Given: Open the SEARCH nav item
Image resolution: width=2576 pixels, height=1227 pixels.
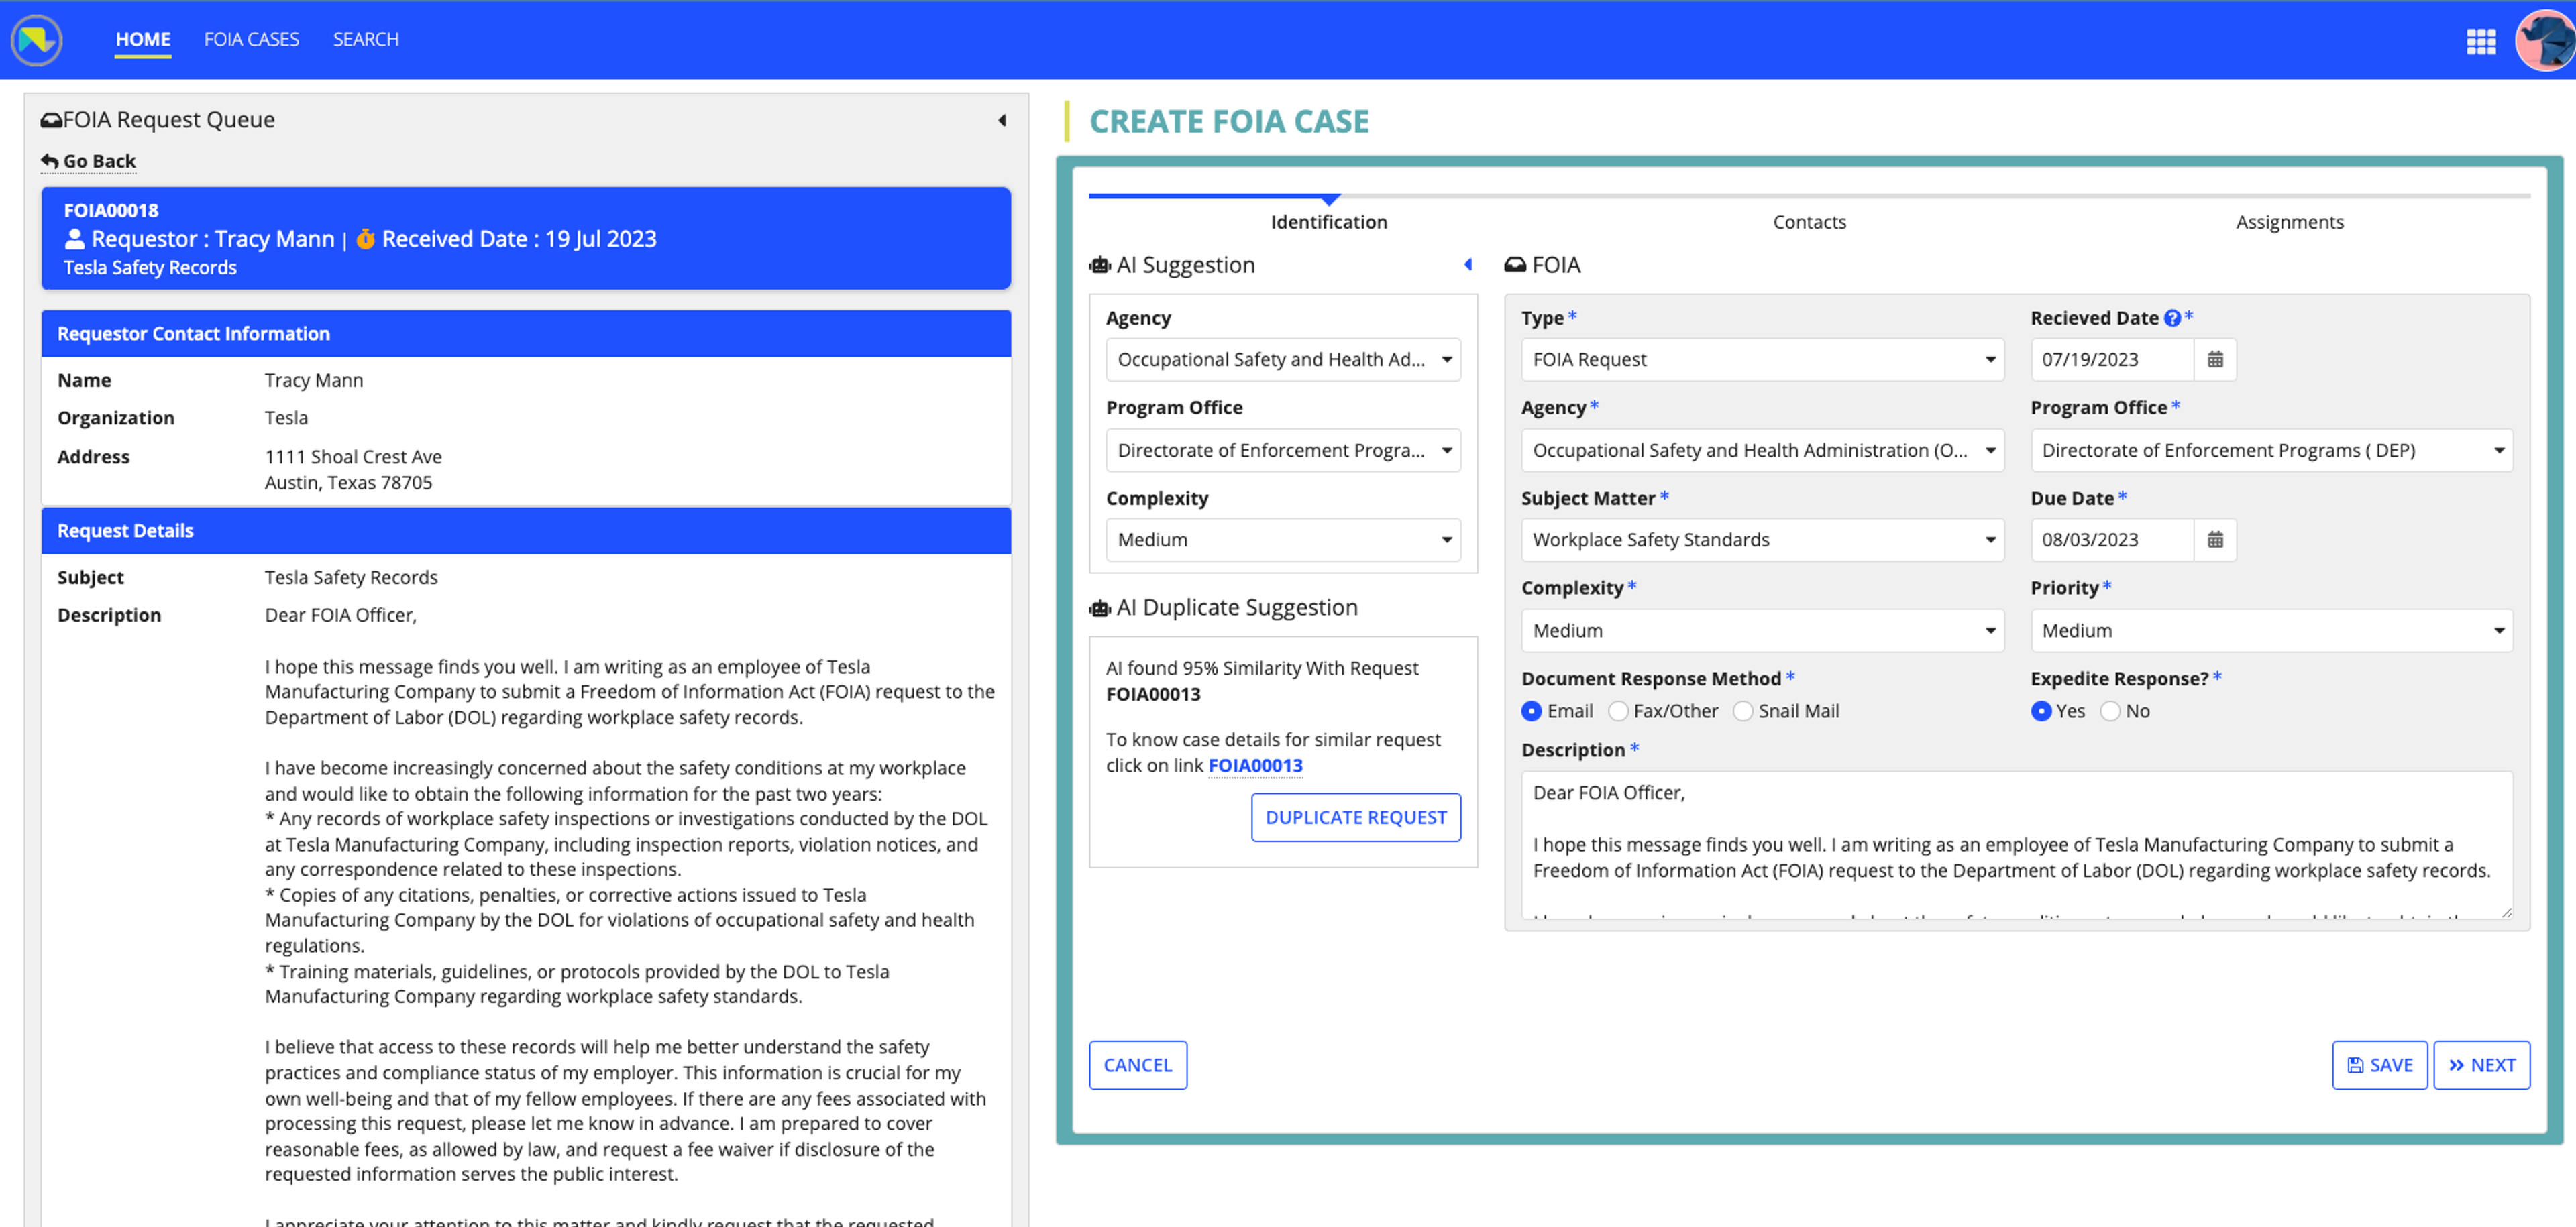Looking at the screenshot, I should point(366,39).
